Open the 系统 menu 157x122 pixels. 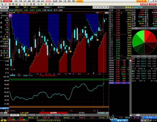click(x=16, y=1)
